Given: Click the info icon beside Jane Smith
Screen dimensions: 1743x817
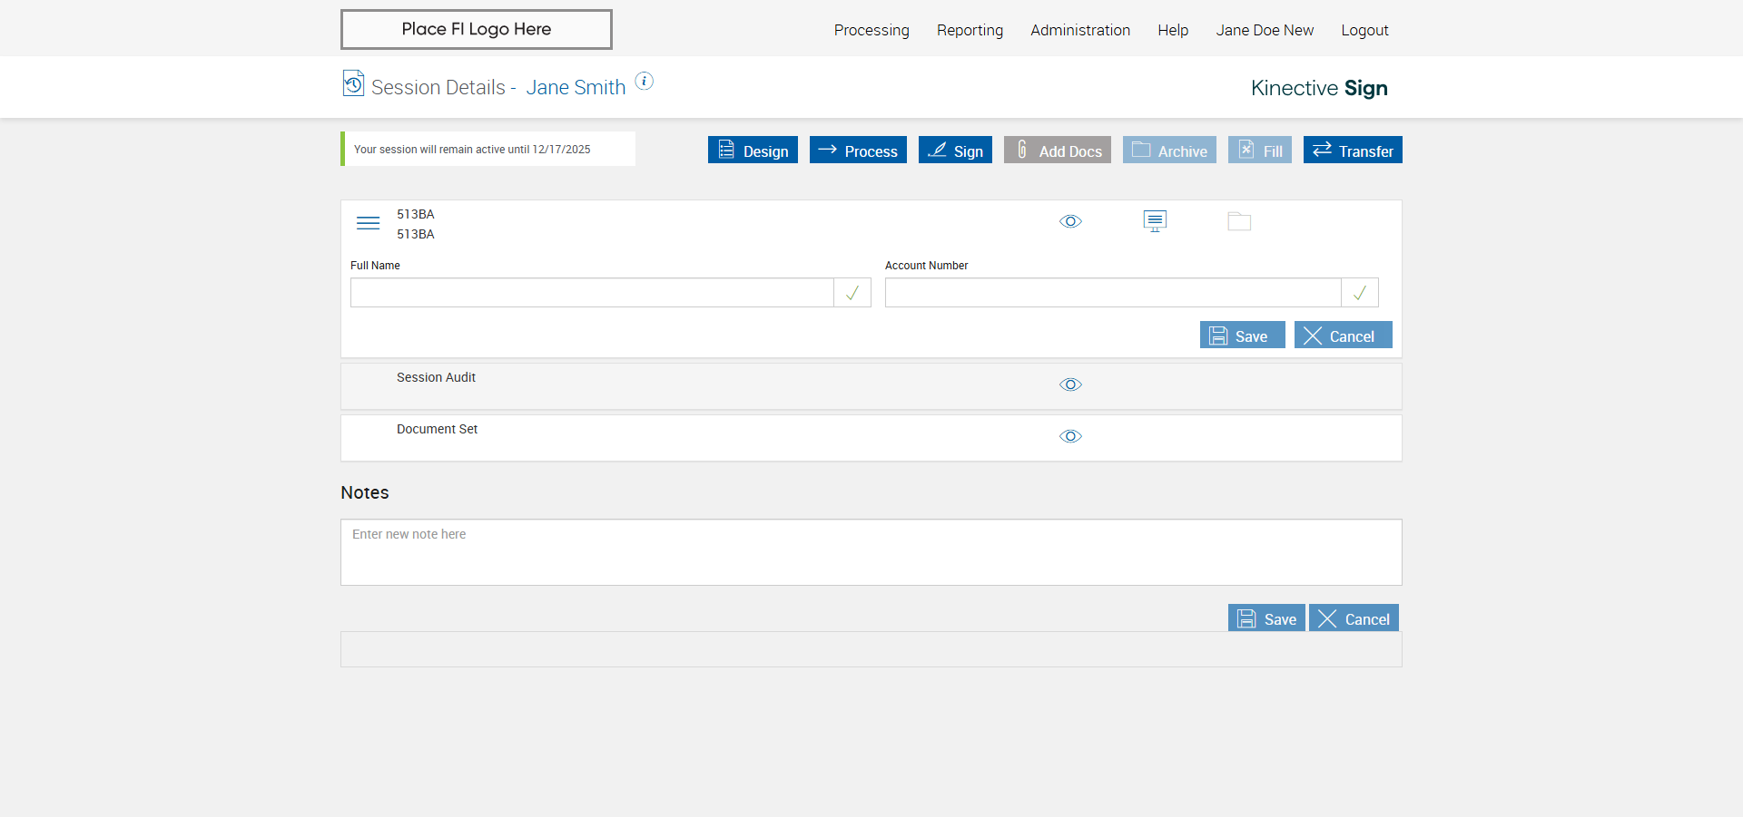Looking at the screenshot, I should (x=644, y=82).
